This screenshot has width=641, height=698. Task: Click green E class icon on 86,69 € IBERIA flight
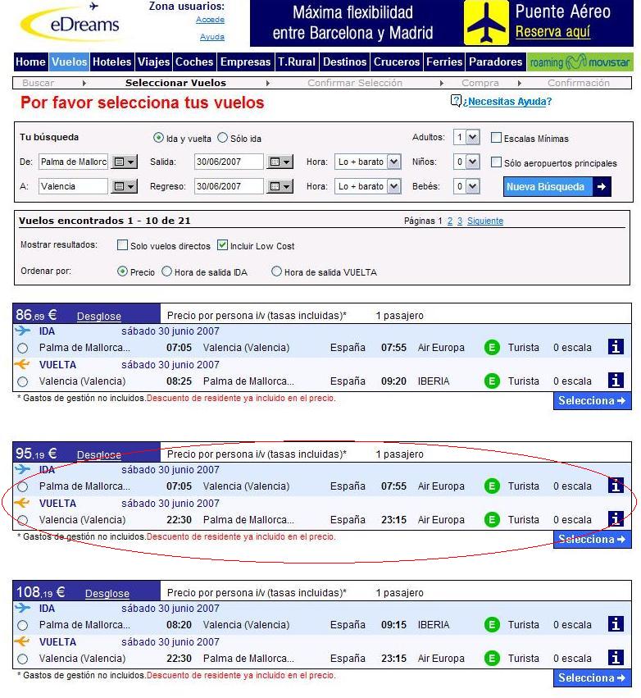click(x=492, y=381)
